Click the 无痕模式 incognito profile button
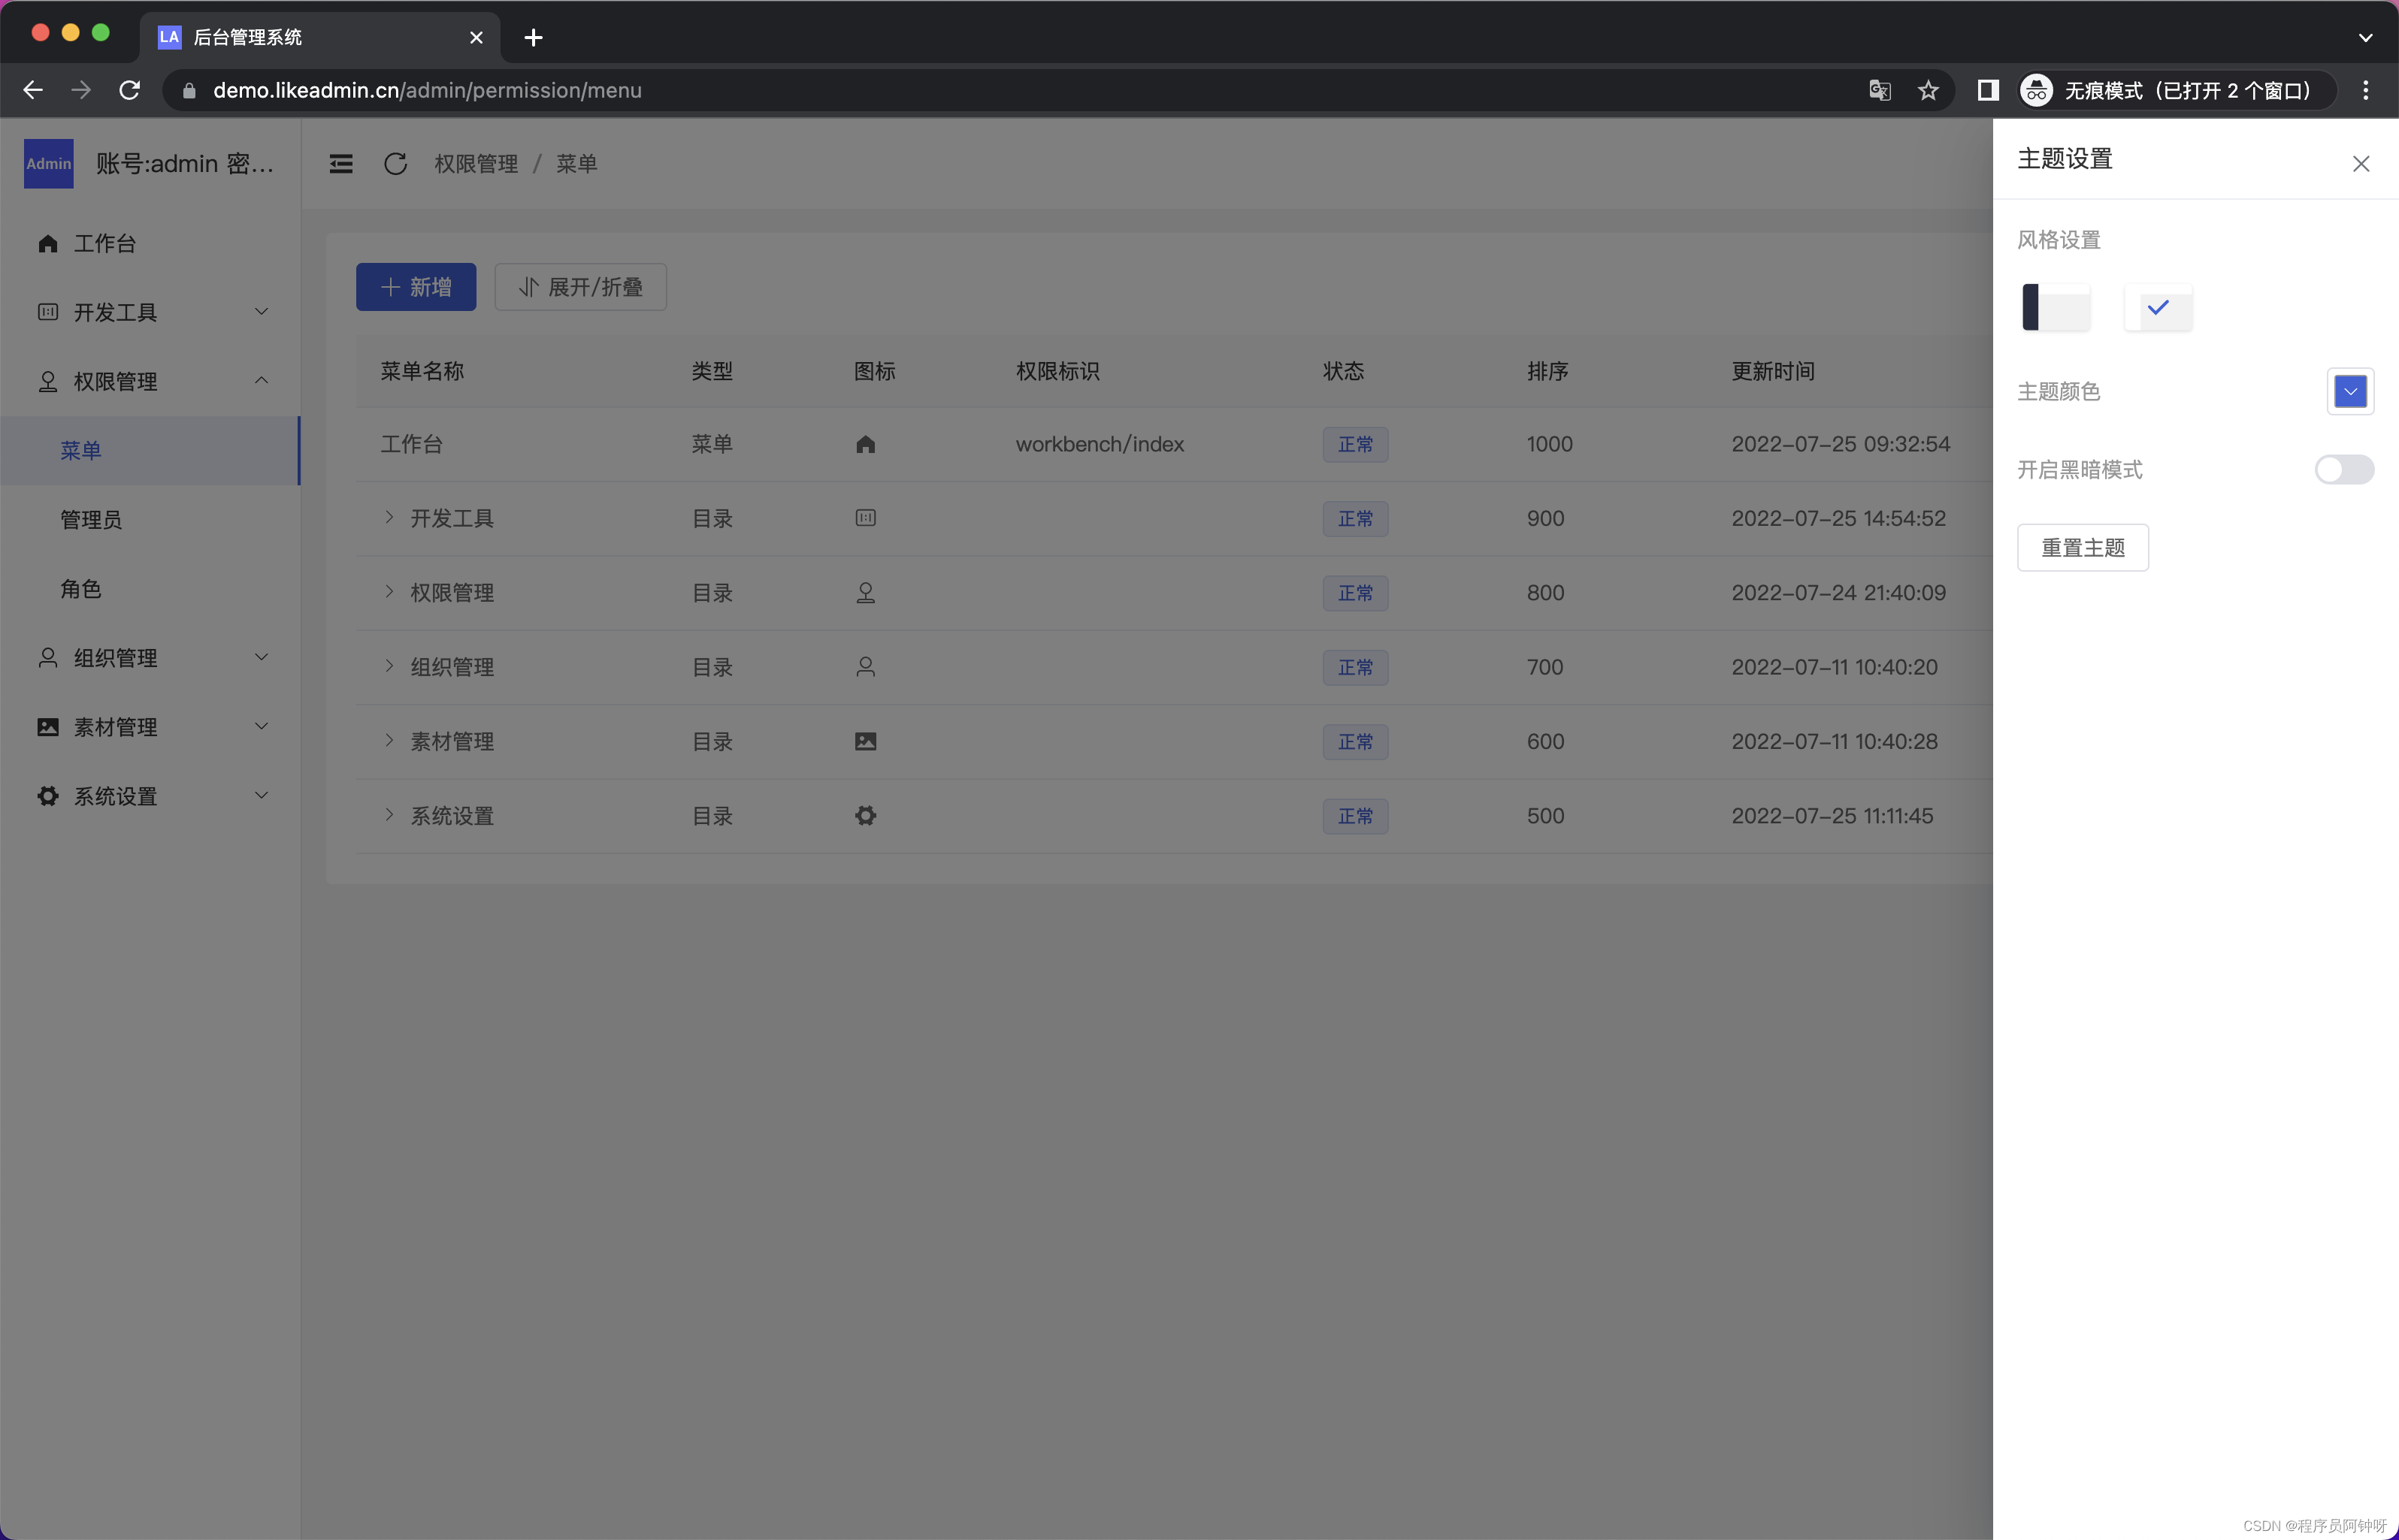This screenshot has height=1540, width=2399. tap(2175, 90)
